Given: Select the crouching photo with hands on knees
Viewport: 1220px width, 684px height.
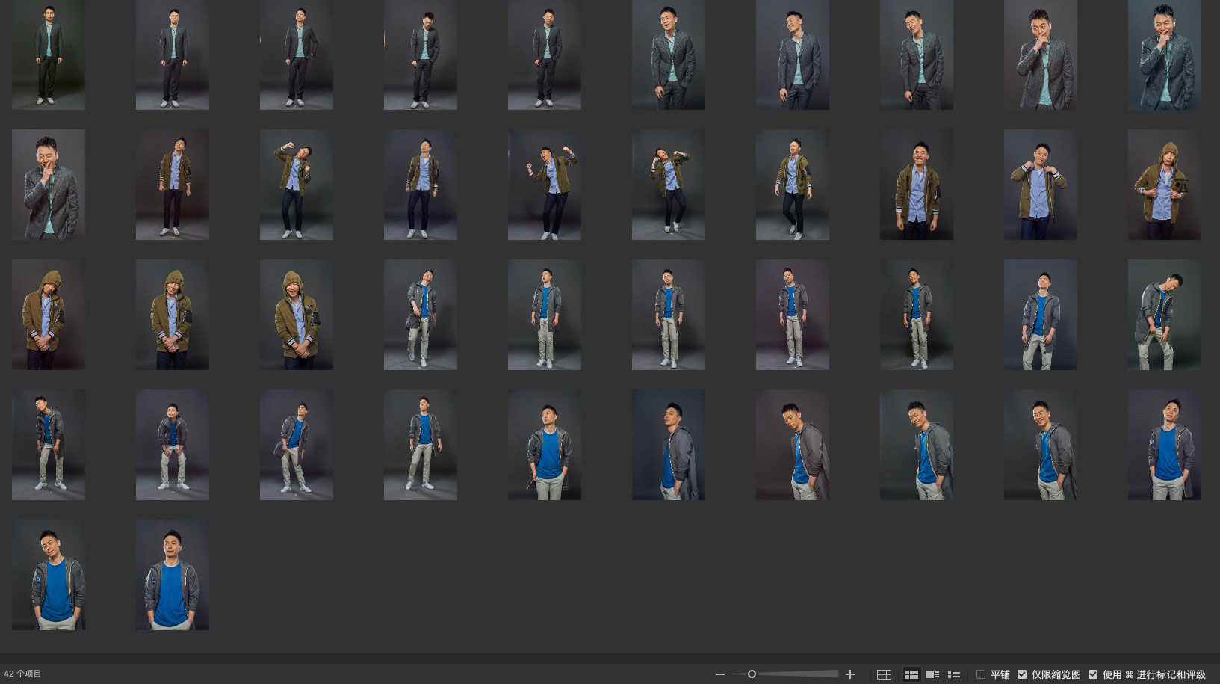Looking at the screenshot, I should pyautogui.click(x=173, y=445).
